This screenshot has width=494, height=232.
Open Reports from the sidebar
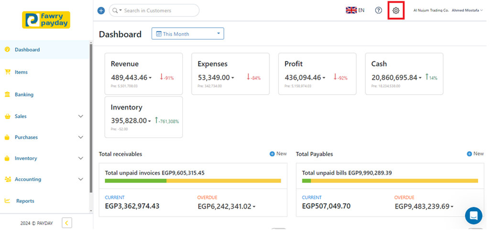(25, 201)
